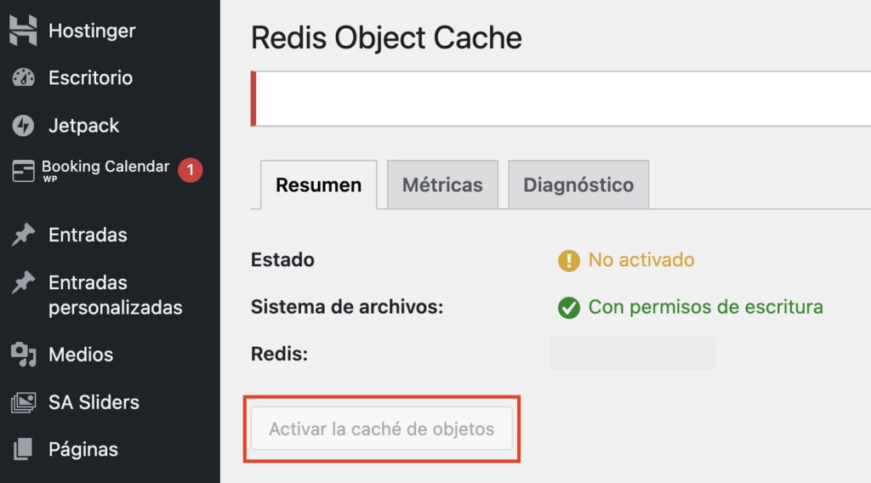
Task: Select the Resumen tab
Action: (318, 185)
